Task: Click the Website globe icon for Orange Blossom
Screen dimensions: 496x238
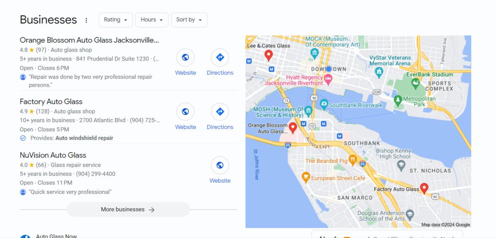Action: [x=186, y=58]
